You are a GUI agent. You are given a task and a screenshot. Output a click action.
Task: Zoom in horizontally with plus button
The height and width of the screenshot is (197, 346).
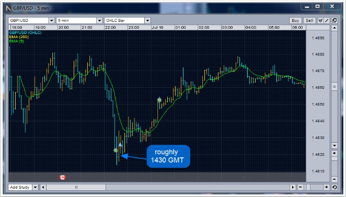(327, 187)
